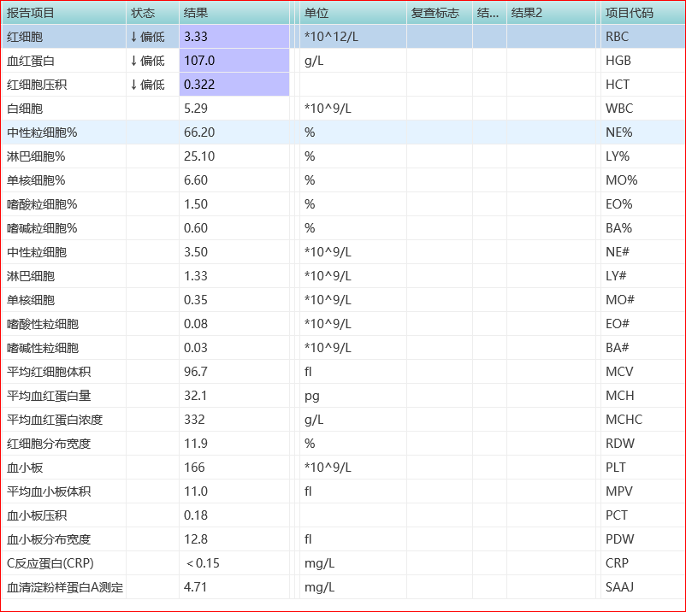This screenshot has width=686, height=612.
Task: Click the 6.60 result value
Action: tap(196, 180)
